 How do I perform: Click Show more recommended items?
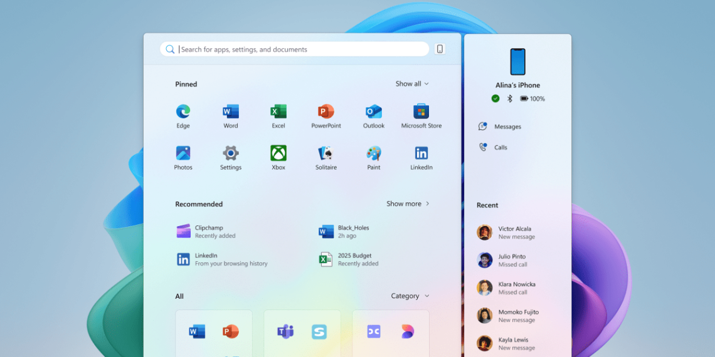tap(408, 204)
